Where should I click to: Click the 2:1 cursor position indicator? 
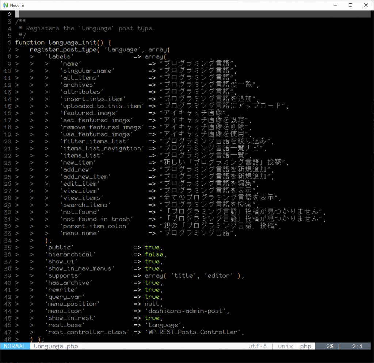pyautogui.click(x=357, y=346)
